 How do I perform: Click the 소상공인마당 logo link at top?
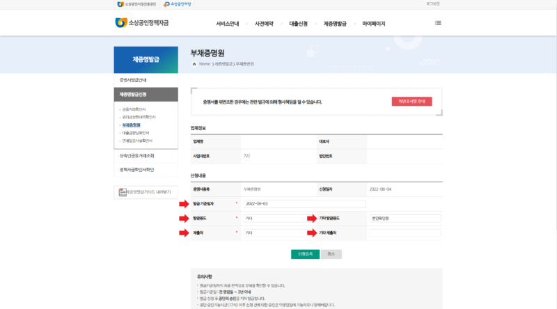(178, 4)
